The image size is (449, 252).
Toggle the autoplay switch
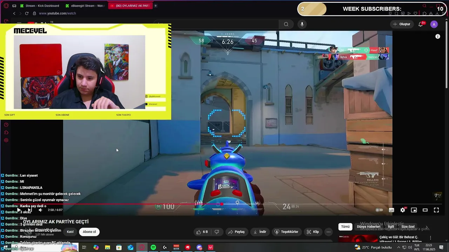pos(379,210)
